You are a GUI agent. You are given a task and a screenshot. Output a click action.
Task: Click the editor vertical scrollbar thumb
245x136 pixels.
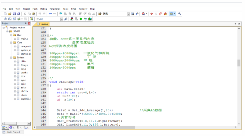tap(239, 63)
